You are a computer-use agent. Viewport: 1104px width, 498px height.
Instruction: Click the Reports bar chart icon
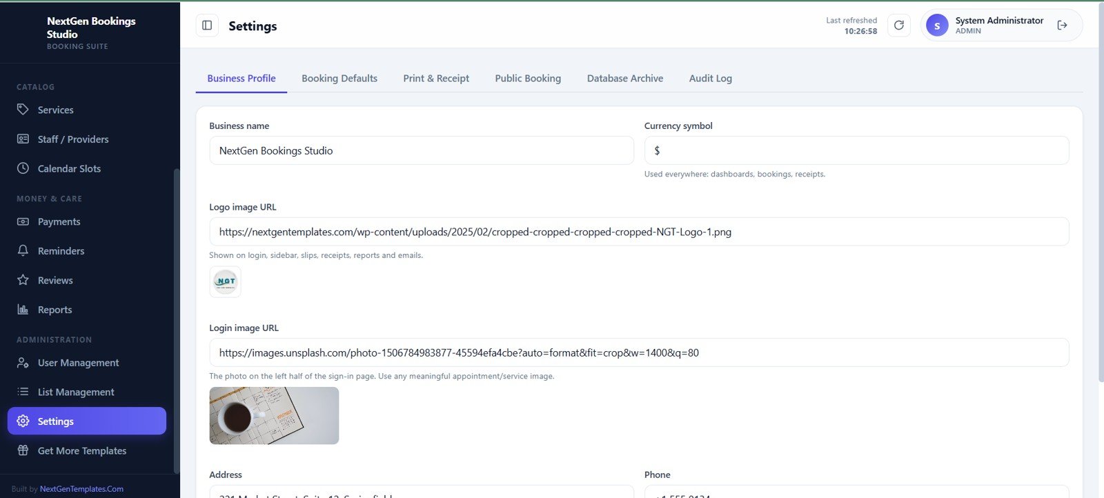23,310
